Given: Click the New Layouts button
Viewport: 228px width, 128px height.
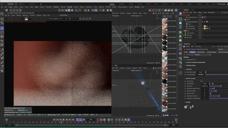Looking at the screenshot, I should pyautogui.click(x=222, y=4).
